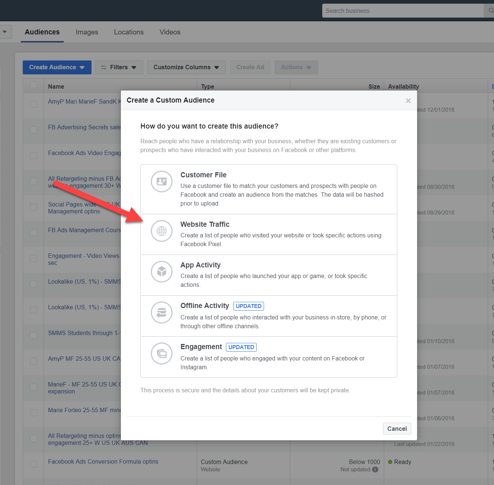The height and width of the screenshot is (485, 494).
Task: Open the Actions dropdown menu
Action: tap(296, 67)
